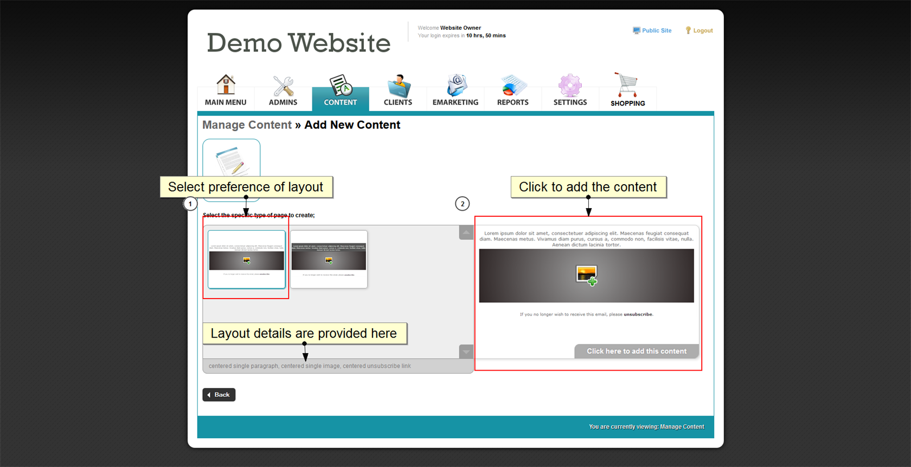911x467 pixels.
Task: Open the Main Menu house icon
Action: [226, 86]
